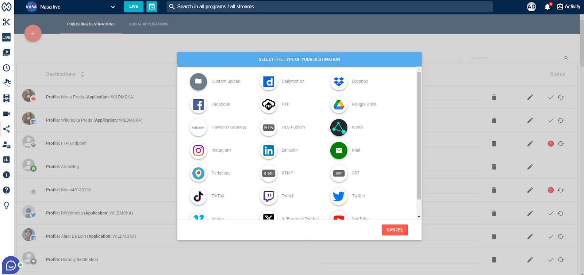Viewport: 584px width, 275px height.
Task: Choose Twitch as destination
Action: [269, 196]
